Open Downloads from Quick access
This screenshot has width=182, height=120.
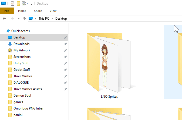tap(22, 44)
